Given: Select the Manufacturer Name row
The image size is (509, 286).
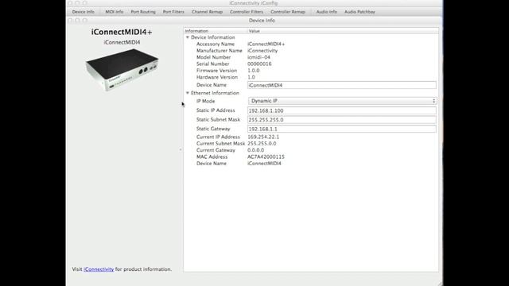Looking at the screenshot, I should 311,51.
